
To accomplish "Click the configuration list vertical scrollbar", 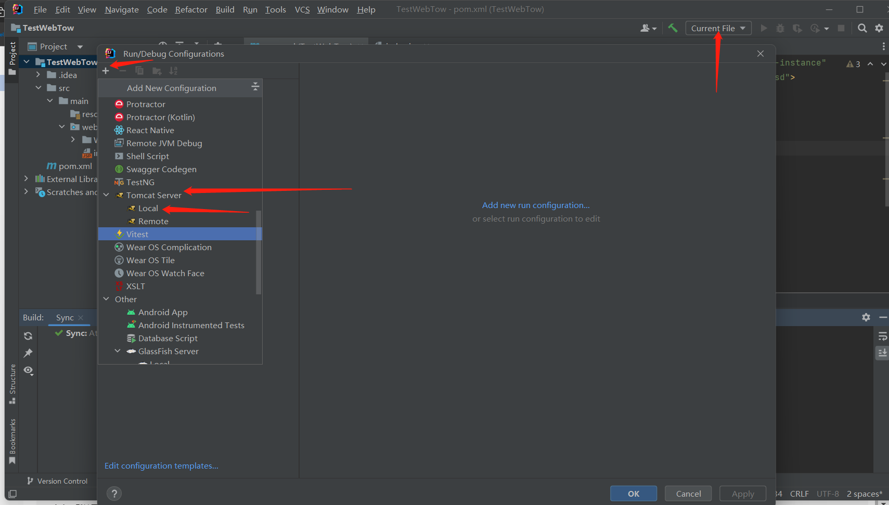I will coord(259,252).
